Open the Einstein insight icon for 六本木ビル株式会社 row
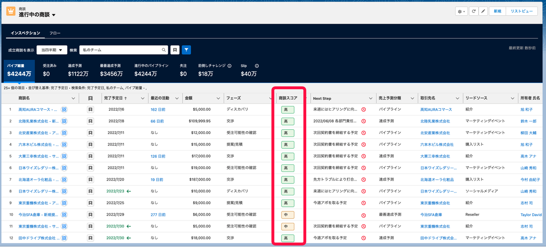546x248 pixels. click(64, 144)
